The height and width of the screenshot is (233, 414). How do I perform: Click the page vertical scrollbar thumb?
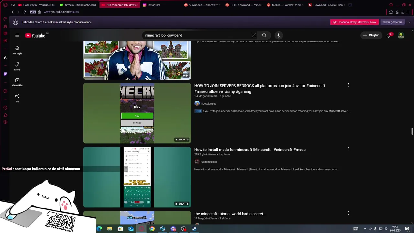pyautogui.click(x=412, y=132)
